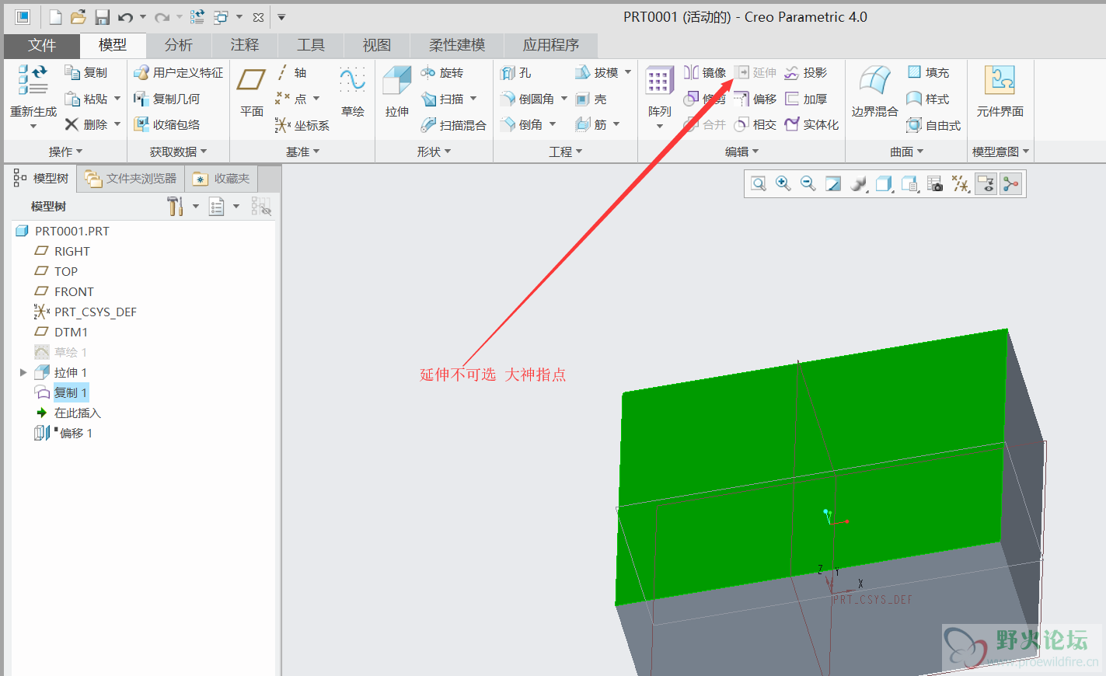1106x676 pixels.
Task: Select the 拉伸 Extrude tool
Action: click(x=397, y=92)
